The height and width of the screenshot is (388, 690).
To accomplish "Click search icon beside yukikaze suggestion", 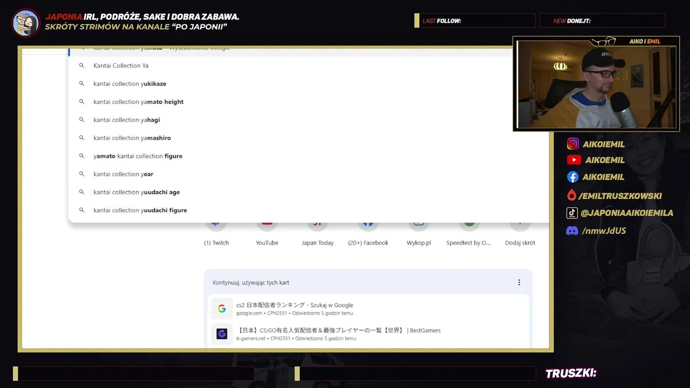I will (82, 84).
